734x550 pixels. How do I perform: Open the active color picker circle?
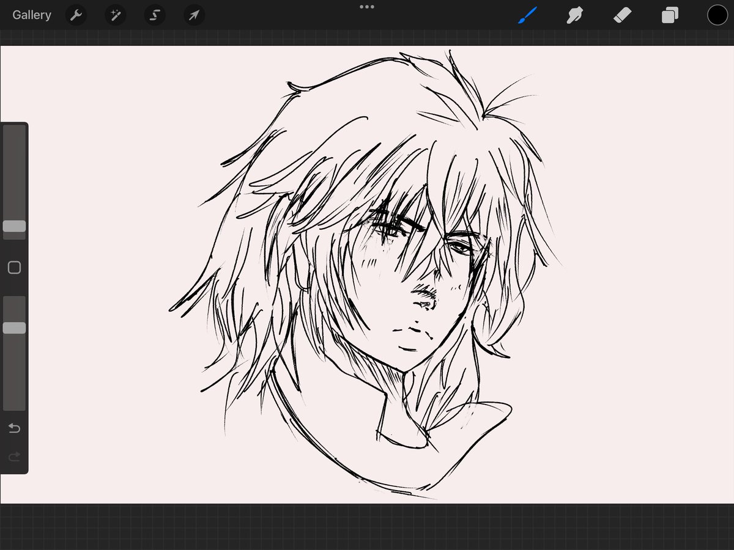pyautogui.click(x=717, y=15)
